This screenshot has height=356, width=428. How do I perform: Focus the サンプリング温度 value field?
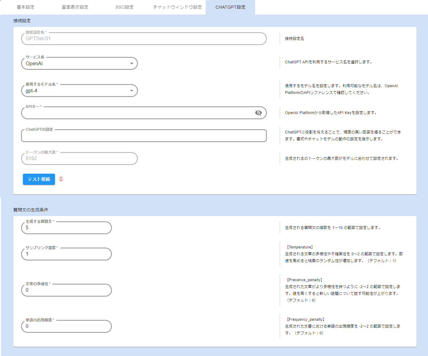(x=66, y=254)
